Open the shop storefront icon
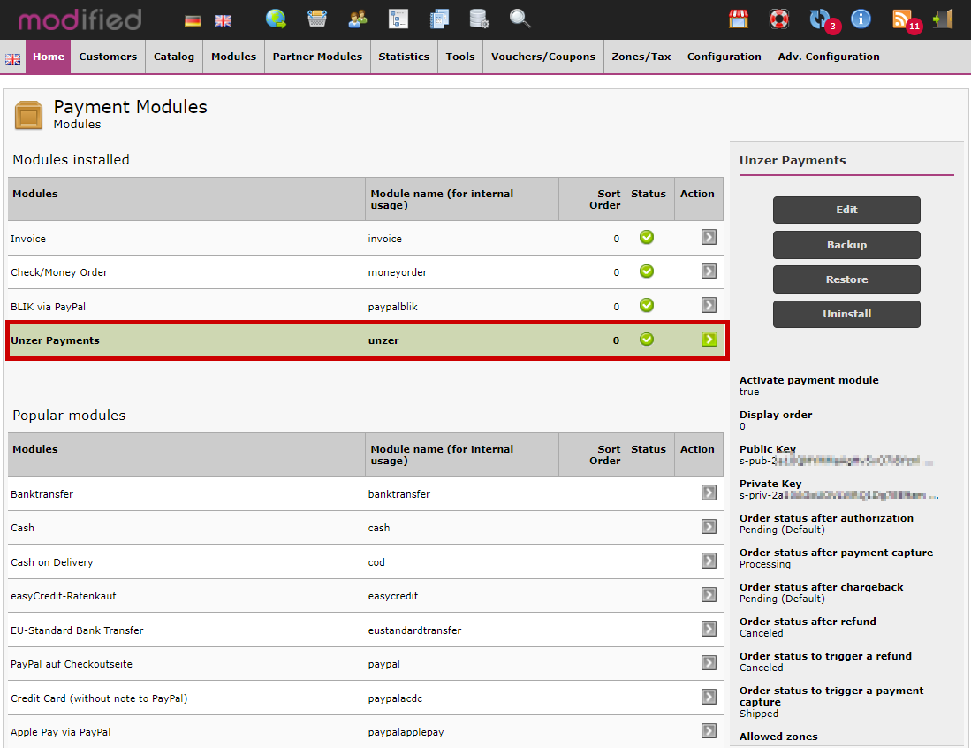 pyautogui.click(x=738, y=19)
